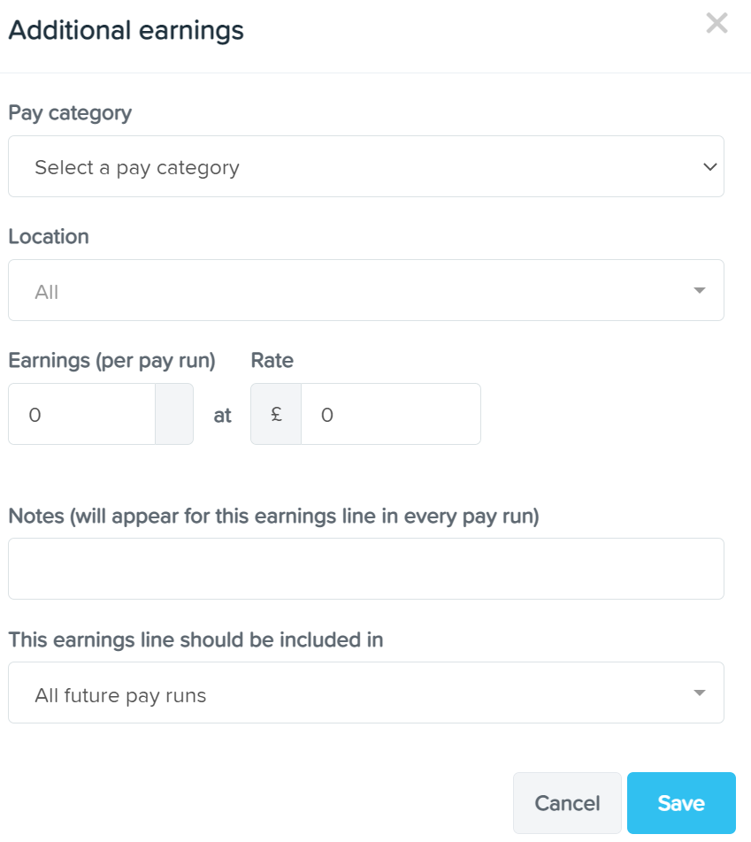Close the Additional earnings dialog
The height and width of the screenshot is (842, 751).
[x=717, y=23]
